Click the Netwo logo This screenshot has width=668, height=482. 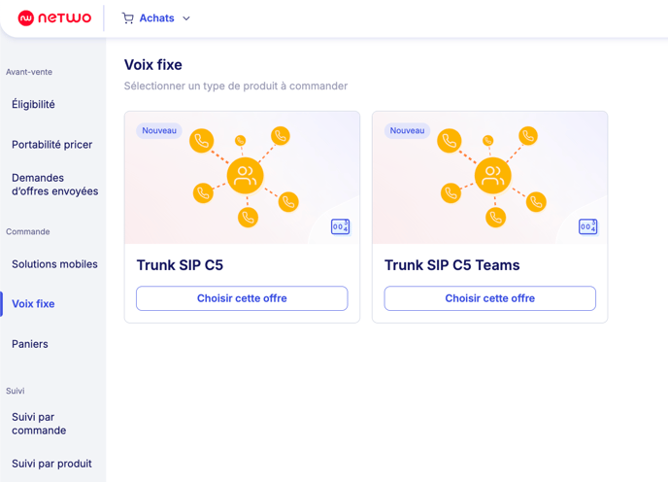pos(54,17)
